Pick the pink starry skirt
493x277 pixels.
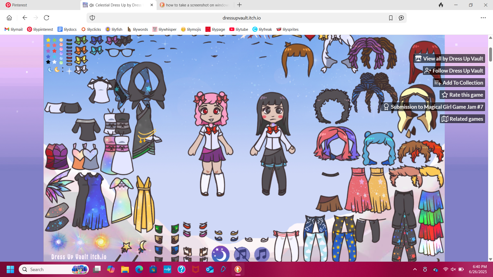click(358, 190)
